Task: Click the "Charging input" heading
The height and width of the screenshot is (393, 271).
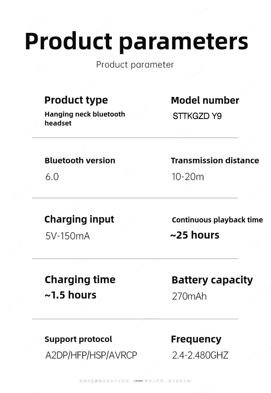Action: click(x=79, y=219)
